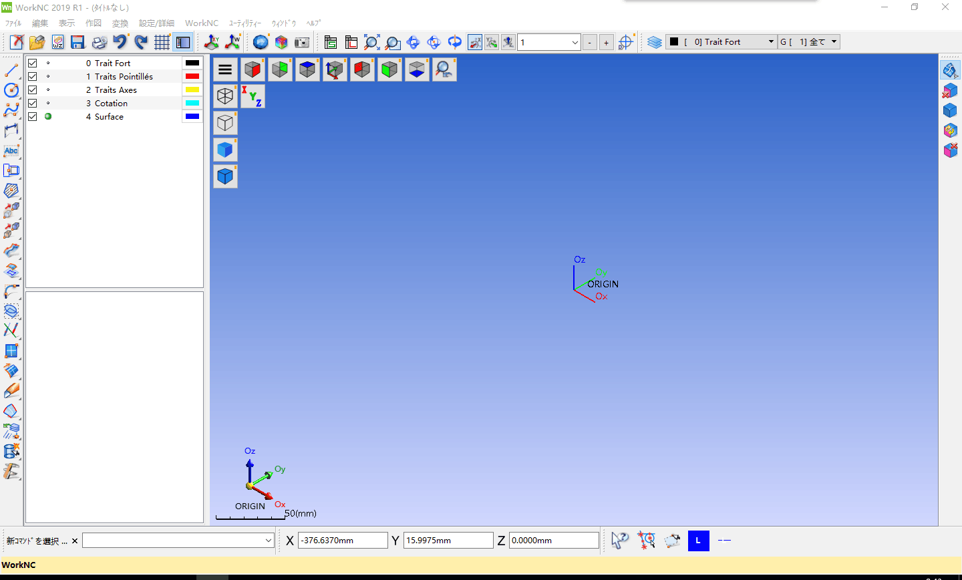Uncheck the Cotation layer checkbox
This screenshot has height=580, width=962.
(x=32, y=103)
